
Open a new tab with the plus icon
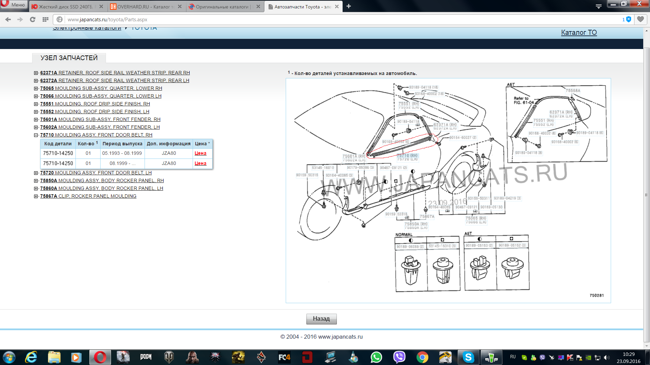(x=349, y=6)
